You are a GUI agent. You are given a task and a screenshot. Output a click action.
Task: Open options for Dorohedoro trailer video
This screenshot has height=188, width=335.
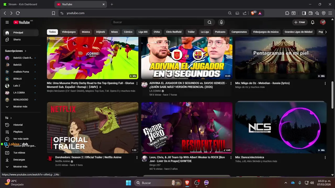click(137, 158)
